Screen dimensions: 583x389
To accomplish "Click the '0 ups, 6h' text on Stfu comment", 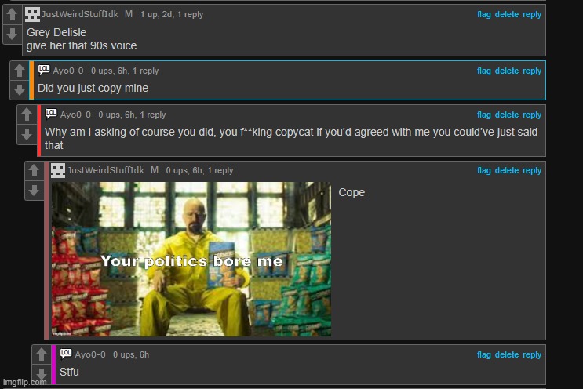I will [131, 354].
